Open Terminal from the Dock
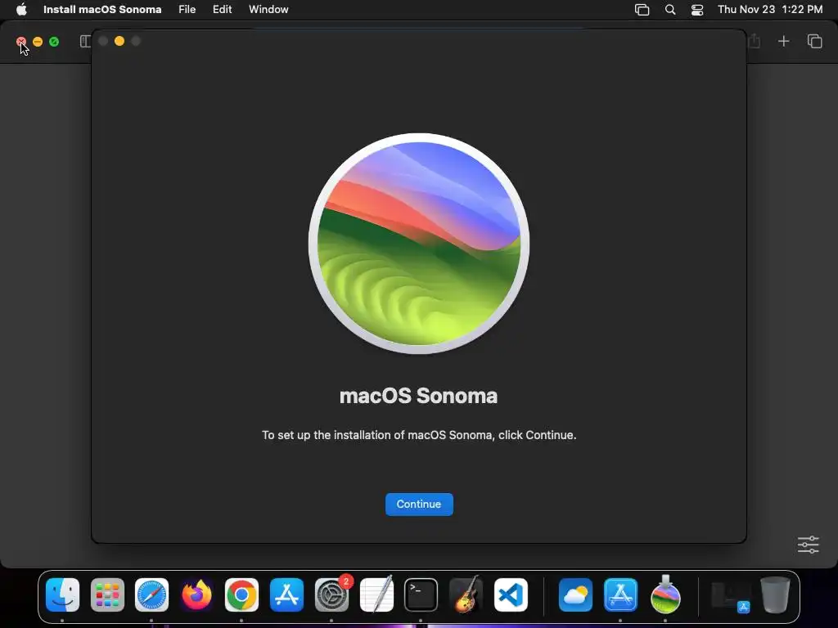 421,595
